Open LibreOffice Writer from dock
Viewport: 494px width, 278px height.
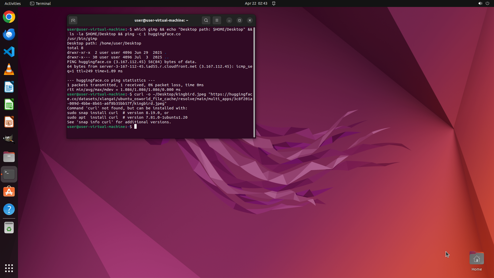point(9,87)
